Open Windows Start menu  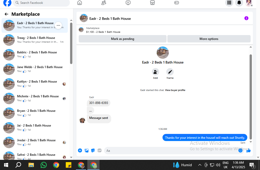[6, 165]
